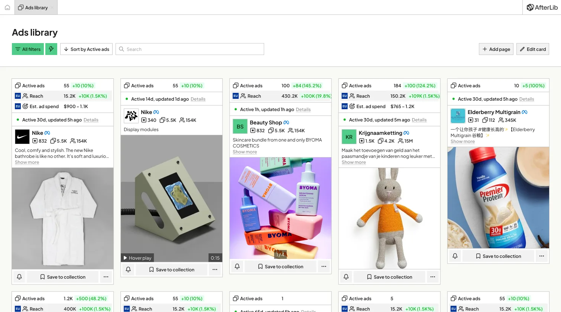Viewport: 561px width, 312px height.
Task: Open Details for Elderberry Multigrain ad
Action: coord(526,99)
